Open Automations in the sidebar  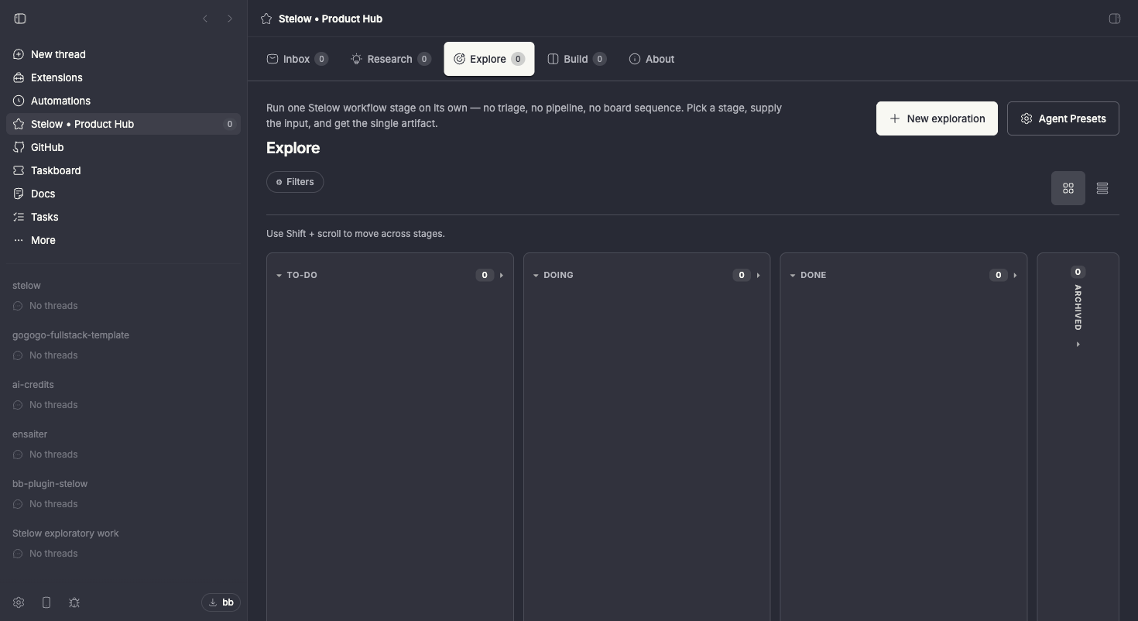coord(124,101)
